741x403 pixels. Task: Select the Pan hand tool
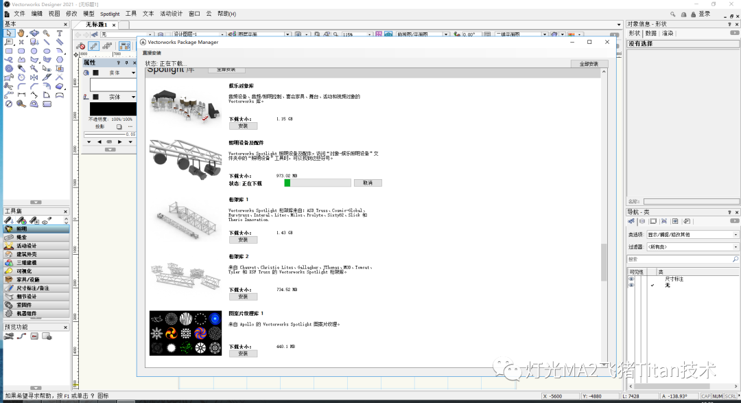pos(21,33)
